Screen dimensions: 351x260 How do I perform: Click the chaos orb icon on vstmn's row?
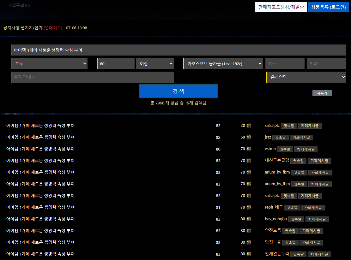[249, 149]
